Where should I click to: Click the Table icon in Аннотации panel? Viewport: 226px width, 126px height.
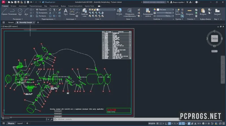[77, 16]
